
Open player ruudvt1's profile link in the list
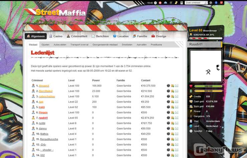point(43,118)
